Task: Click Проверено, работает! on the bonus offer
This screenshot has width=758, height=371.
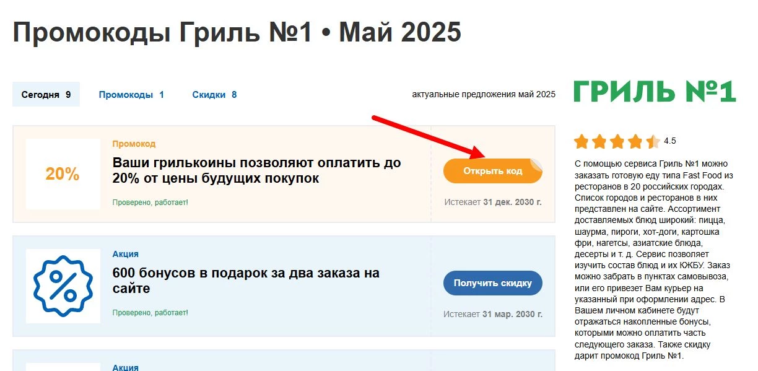Action: (x=150, y=313)
